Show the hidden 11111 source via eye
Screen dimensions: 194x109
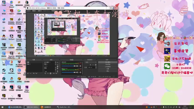(x=55, y=66)
